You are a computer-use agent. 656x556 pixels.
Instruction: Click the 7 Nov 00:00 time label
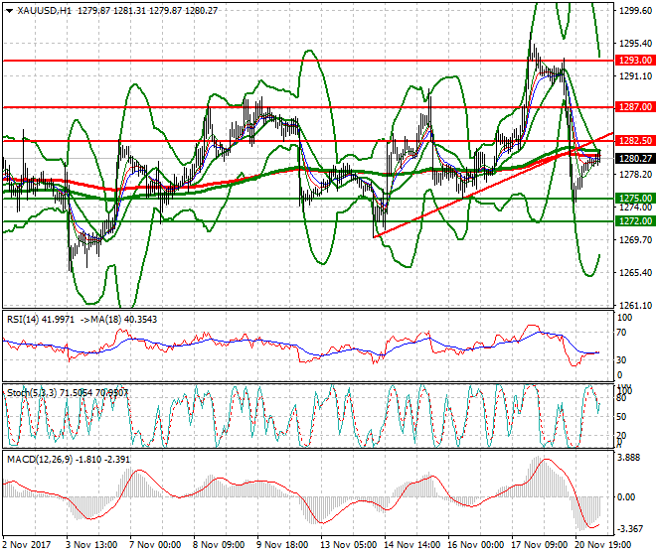click(x=155, y=545)
